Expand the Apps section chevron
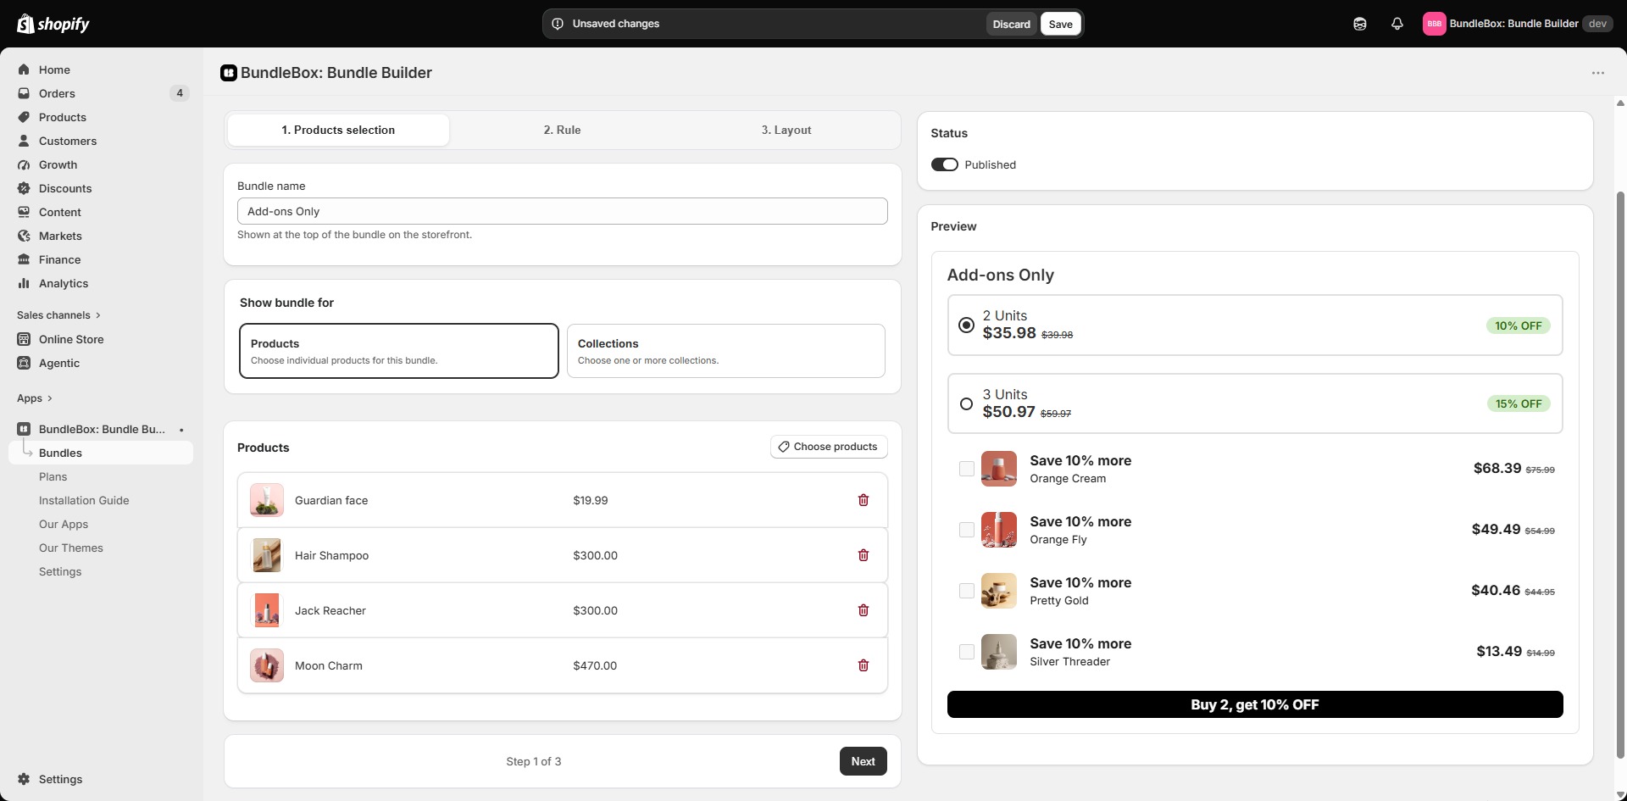 pos(50,398)
